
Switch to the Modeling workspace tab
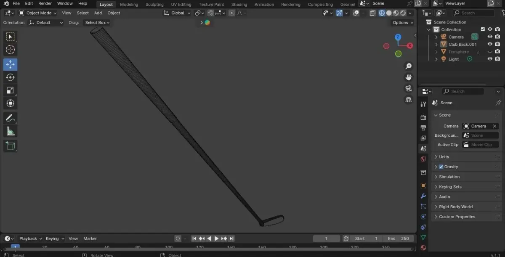point(129,4)
